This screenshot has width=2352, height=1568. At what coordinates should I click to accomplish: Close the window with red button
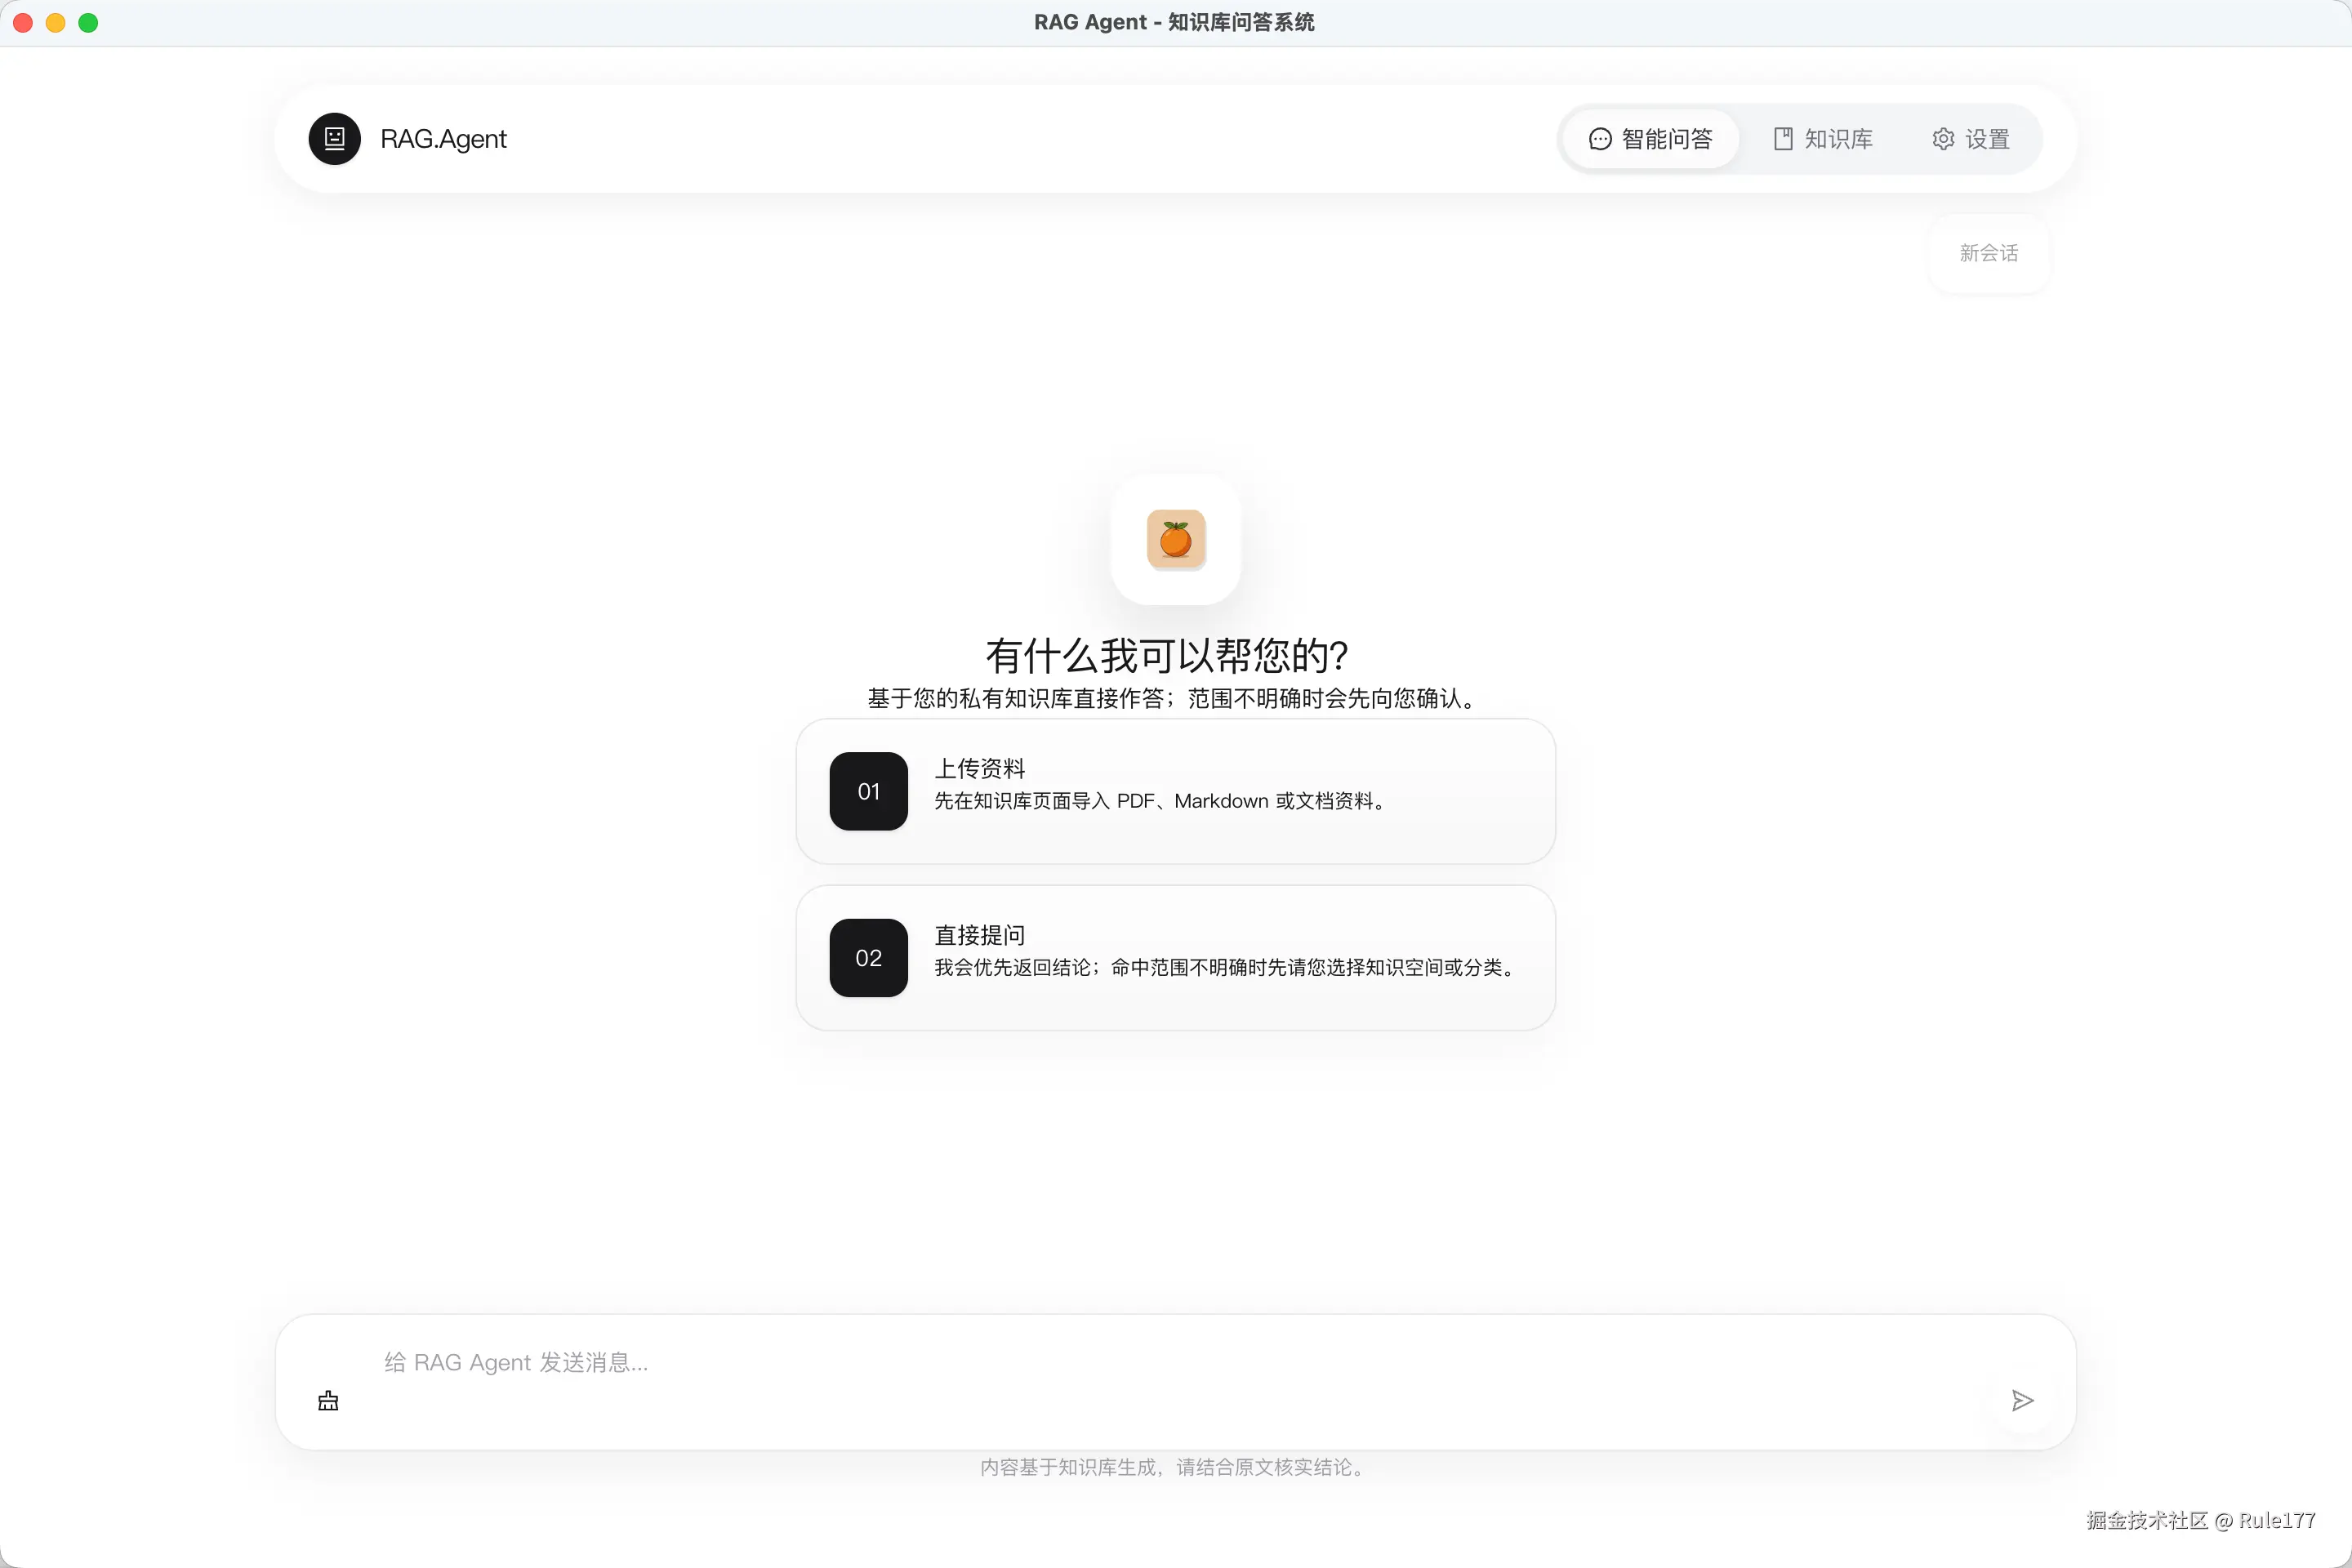pyautogui.click(x=23, y=22)
